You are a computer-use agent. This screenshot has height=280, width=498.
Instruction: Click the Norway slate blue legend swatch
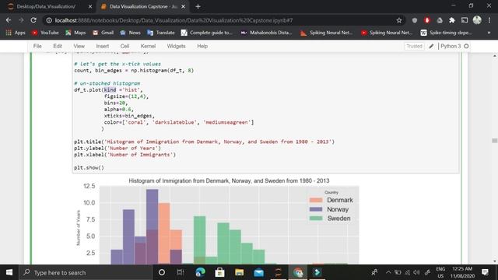(316, 209)
